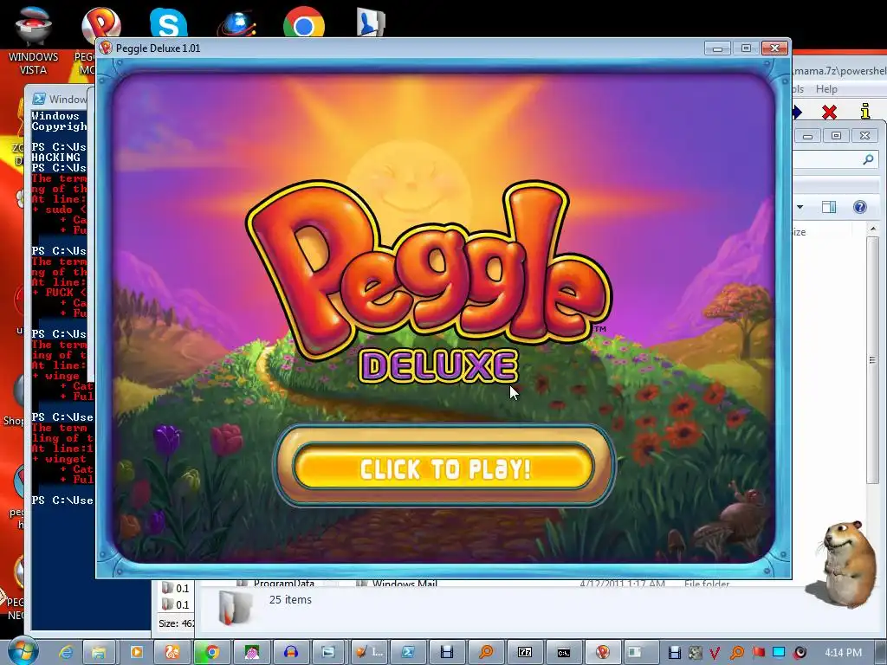Open the orange magnifier taskbar app
The width and height of the screenshot is (887, 665).
[x=486, y=652]
